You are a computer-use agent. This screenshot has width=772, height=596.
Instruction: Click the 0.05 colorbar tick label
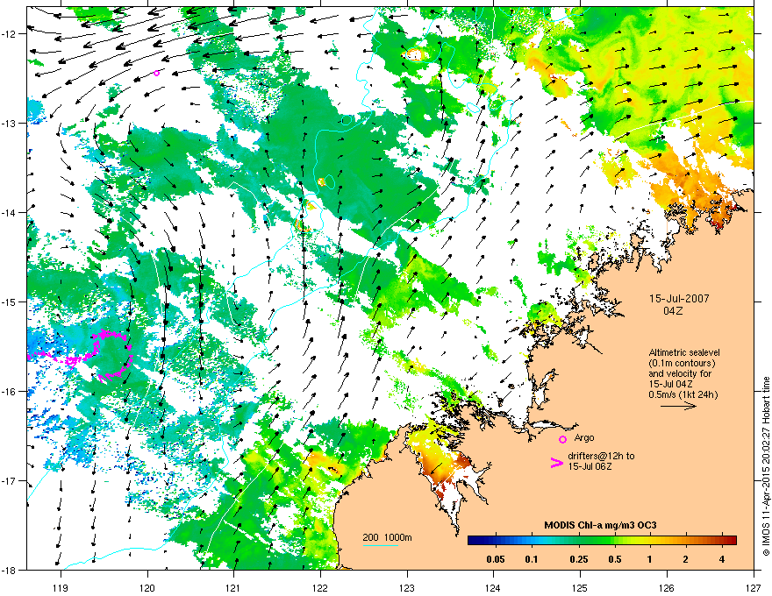(x=495, y=559)
